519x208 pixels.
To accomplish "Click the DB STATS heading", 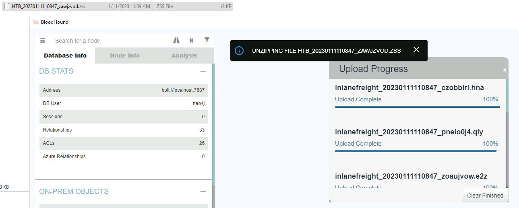I will pos(56,71).
